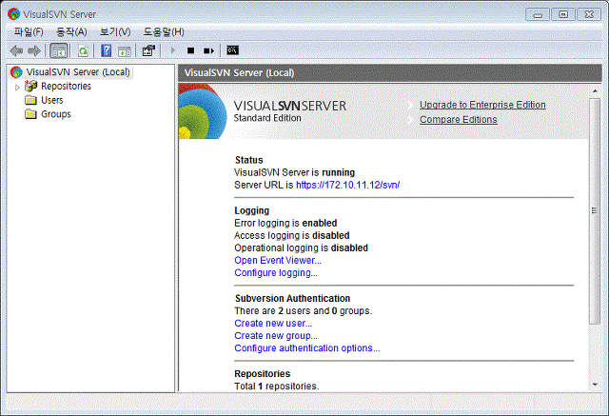
Task: Click the 'Repositories' heading in the right pane
Action: (x=263, y=374)
